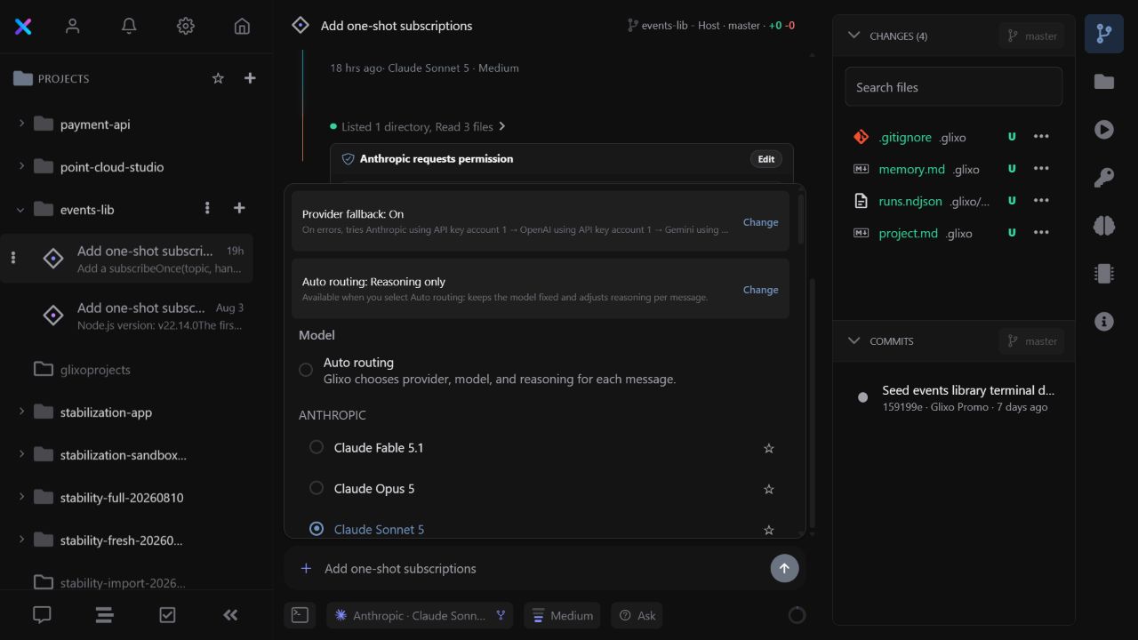The height and width of the screenshot is (640, 1138).
Task: Click the play run icon in right rail
Action: pyautogui.click(x=1104, y=130)
